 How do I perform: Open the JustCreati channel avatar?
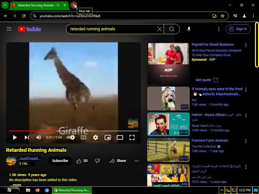click(x=11, y=160)
